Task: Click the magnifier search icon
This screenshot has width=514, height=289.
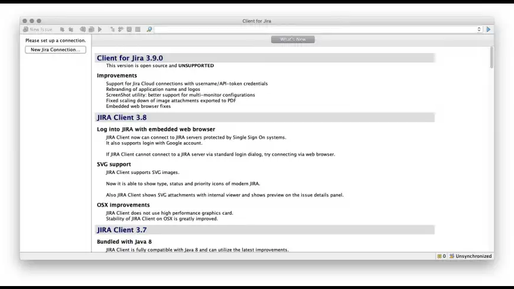Action: [149, 29]
